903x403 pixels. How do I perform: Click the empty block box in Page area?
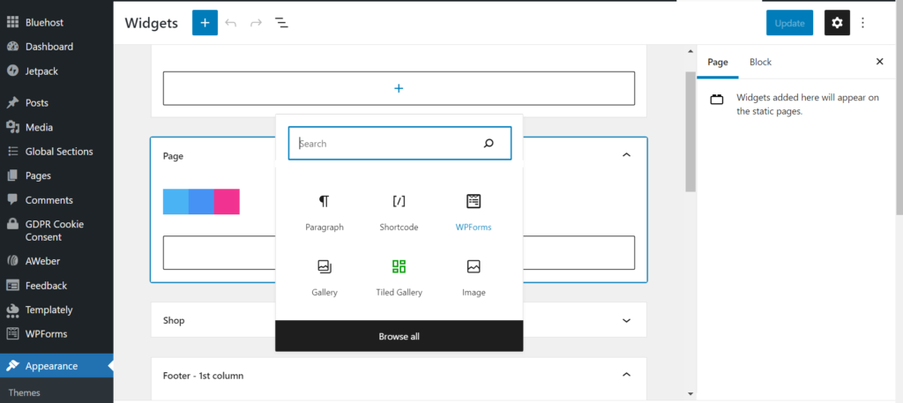[x=399, y=252]
